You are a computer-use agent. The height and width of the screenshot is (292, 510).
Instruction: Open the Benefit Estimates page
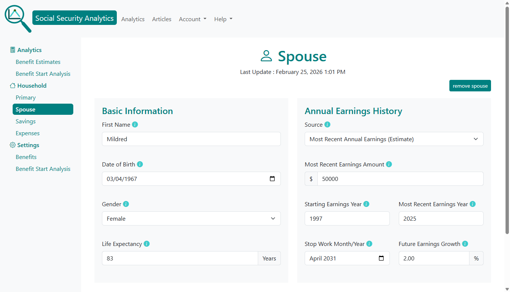coord(38,62)
